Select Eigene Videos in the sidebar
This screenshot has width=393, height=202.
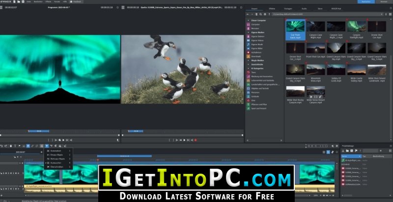pyautogui.click(x=257, y=41)
